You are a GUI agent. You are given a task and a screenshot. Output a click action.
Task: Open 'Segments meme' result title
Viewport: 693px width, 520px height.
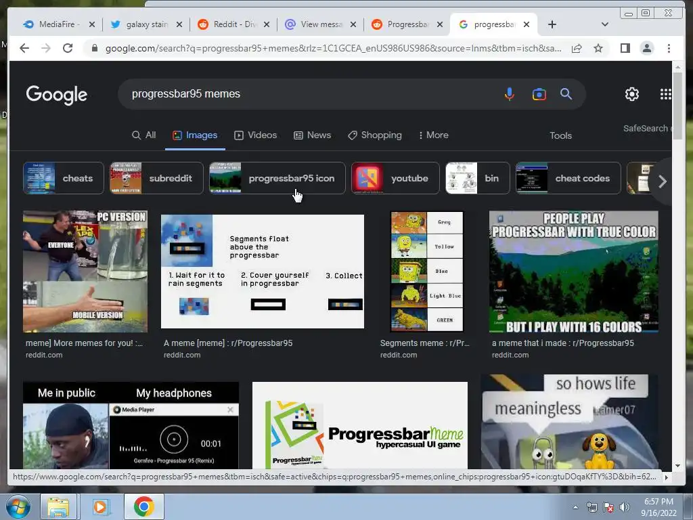[x=425, y=343]
